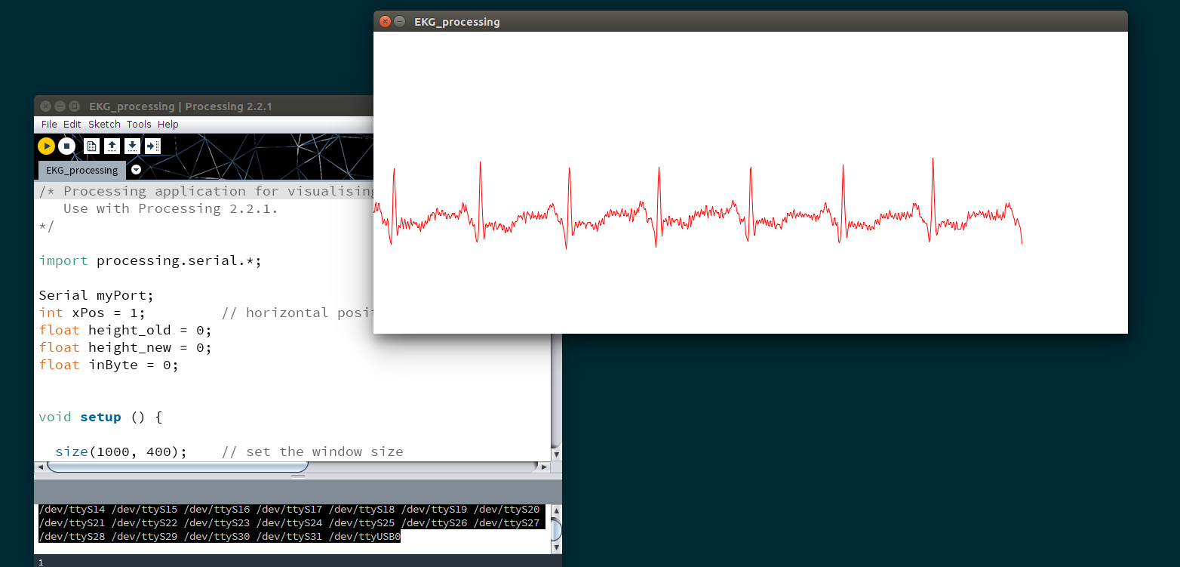The width and height of the screenshot is (1180, 567).
Task: Click the 'void setup () {' line
Action: point(100,417)
